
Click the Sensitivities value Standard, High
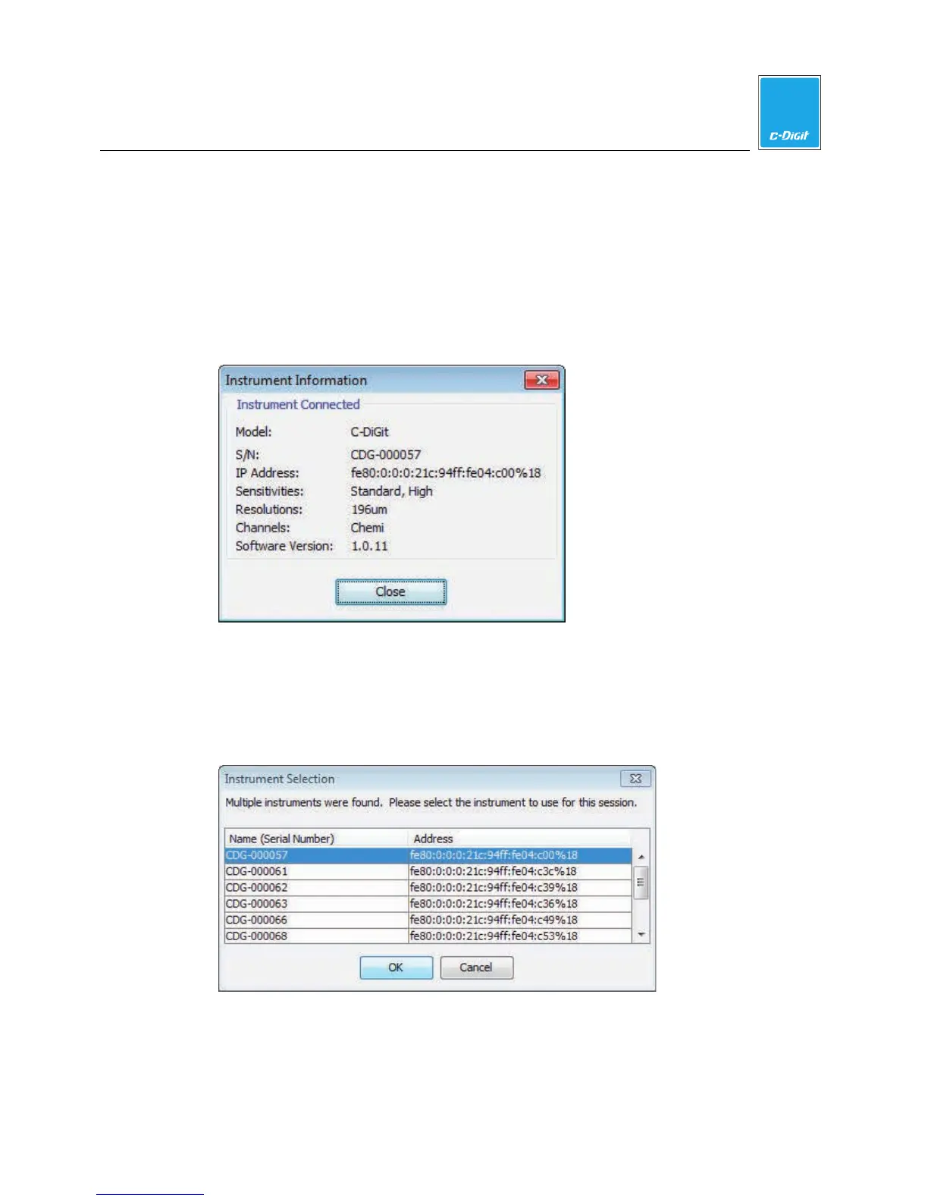tap(391, 491)
